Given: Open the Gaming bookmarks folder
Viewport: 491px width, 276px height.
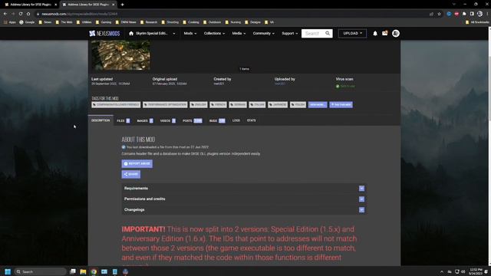Looking at the screenshot, I should [104, 22].
